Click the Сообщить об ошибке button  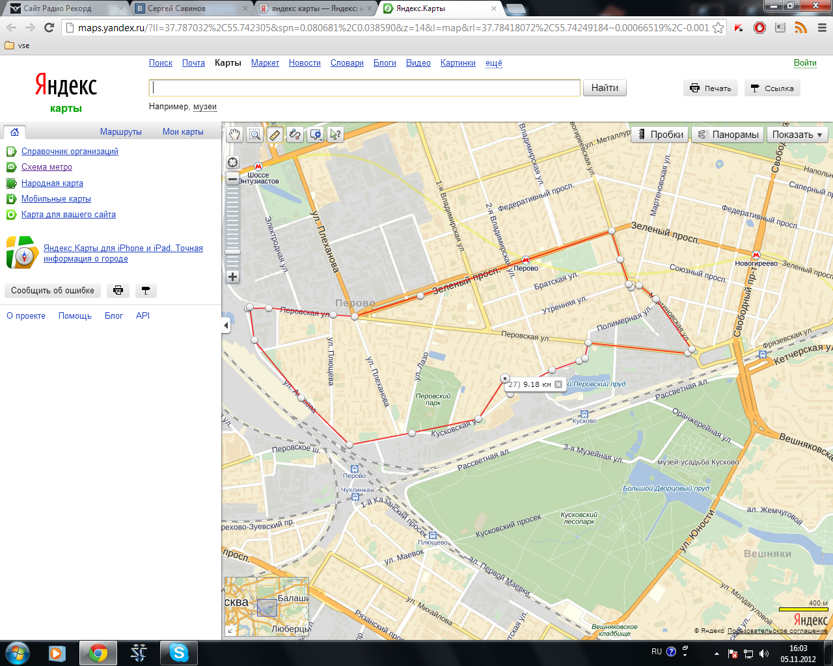pos(53,291)
